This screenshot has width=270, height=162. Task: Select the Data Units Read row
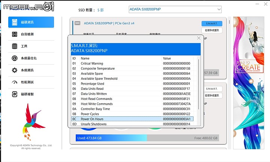pos(132,89)
